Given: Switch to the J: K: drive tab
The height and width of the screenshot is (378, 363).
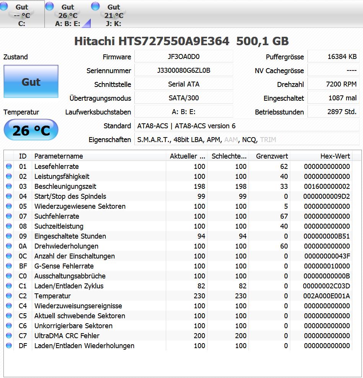Looking at the screenshot, I should pos(113,14).
